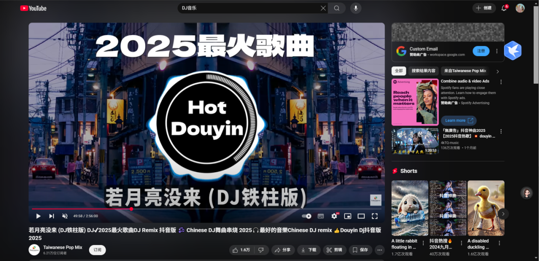Screen dimensions: 539x261
Task: Toggle theater mode
Action: click(x=361, y=216)
